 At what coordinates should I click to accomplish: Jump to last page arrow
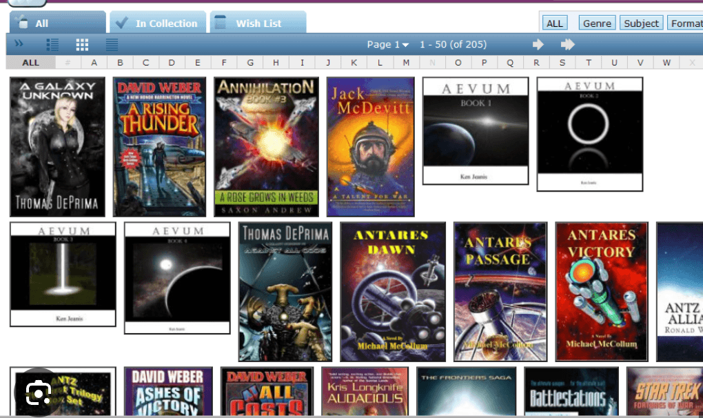pos(567,45)
